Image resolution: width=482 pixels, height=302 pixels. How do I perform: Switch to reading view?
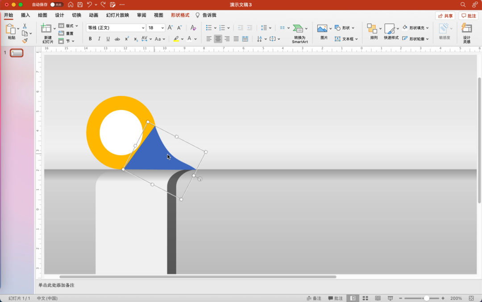[x=378, y=298]
